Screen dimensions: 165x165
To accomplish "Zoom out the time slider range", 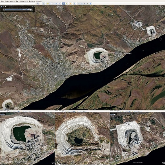I will [4, 7].
